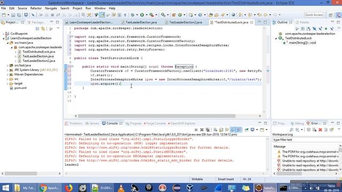Click the Pin Console icon

pyautogui.click(x=246, y=130)
